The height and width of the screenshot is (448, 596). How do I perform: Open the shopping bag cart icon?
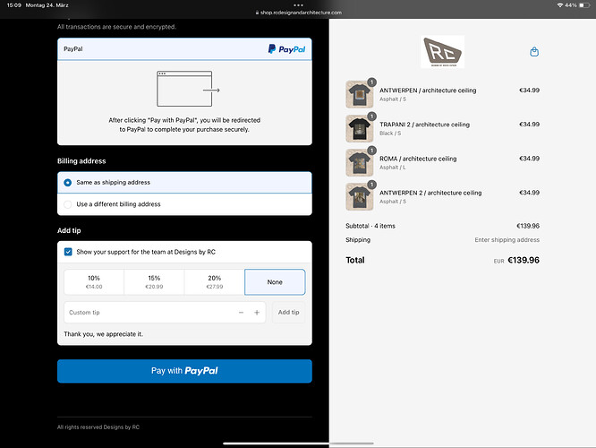pyautogui.click(x=534, y=52)
